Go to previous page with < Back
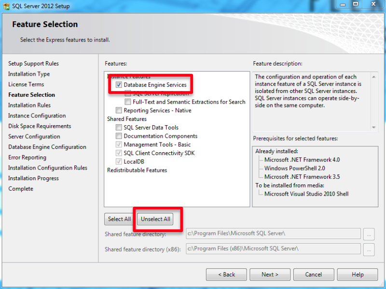 (226, 275)
